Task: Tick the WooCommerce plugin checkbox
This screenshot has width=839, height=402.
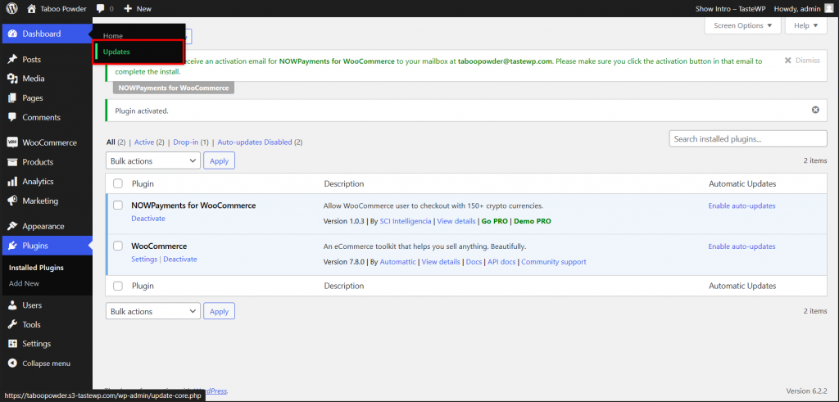Action: [118, 246]
